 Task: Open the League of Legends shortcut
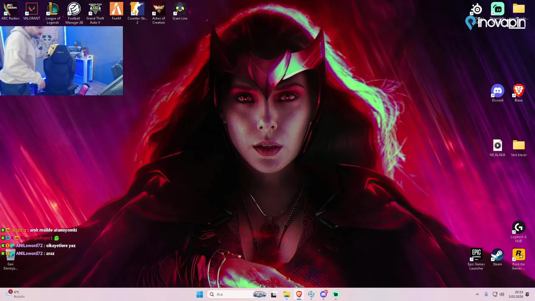point(53,13)
